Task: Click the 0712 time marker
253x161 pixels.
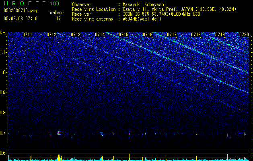Action: click(51, 35)
